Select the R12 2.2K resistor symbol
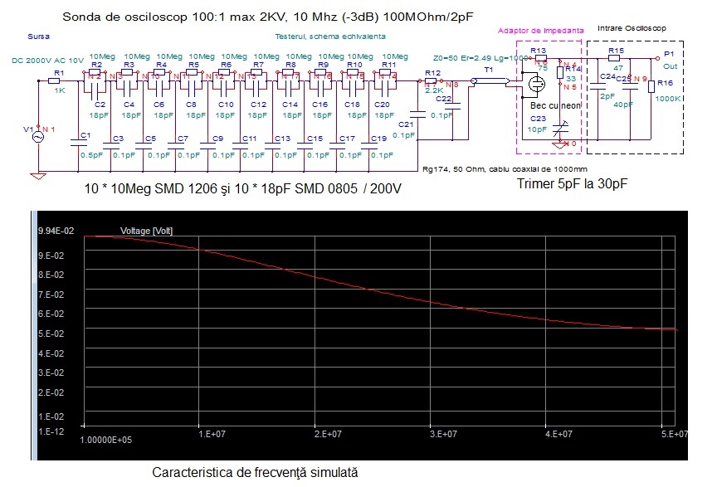This screenshot has width=717, height=487. pos(431,81)
